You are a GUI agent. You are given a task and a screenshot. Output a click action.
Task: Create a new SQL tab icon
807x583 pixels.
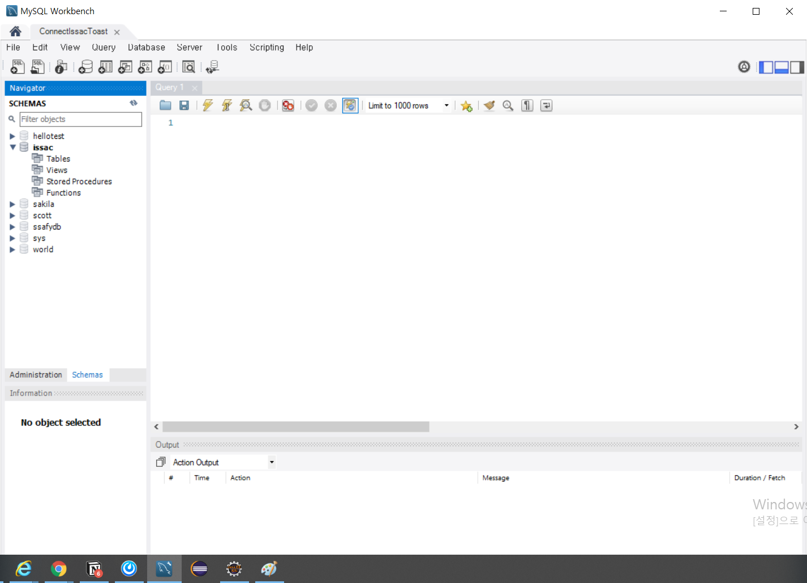click(x=18, y=67)
